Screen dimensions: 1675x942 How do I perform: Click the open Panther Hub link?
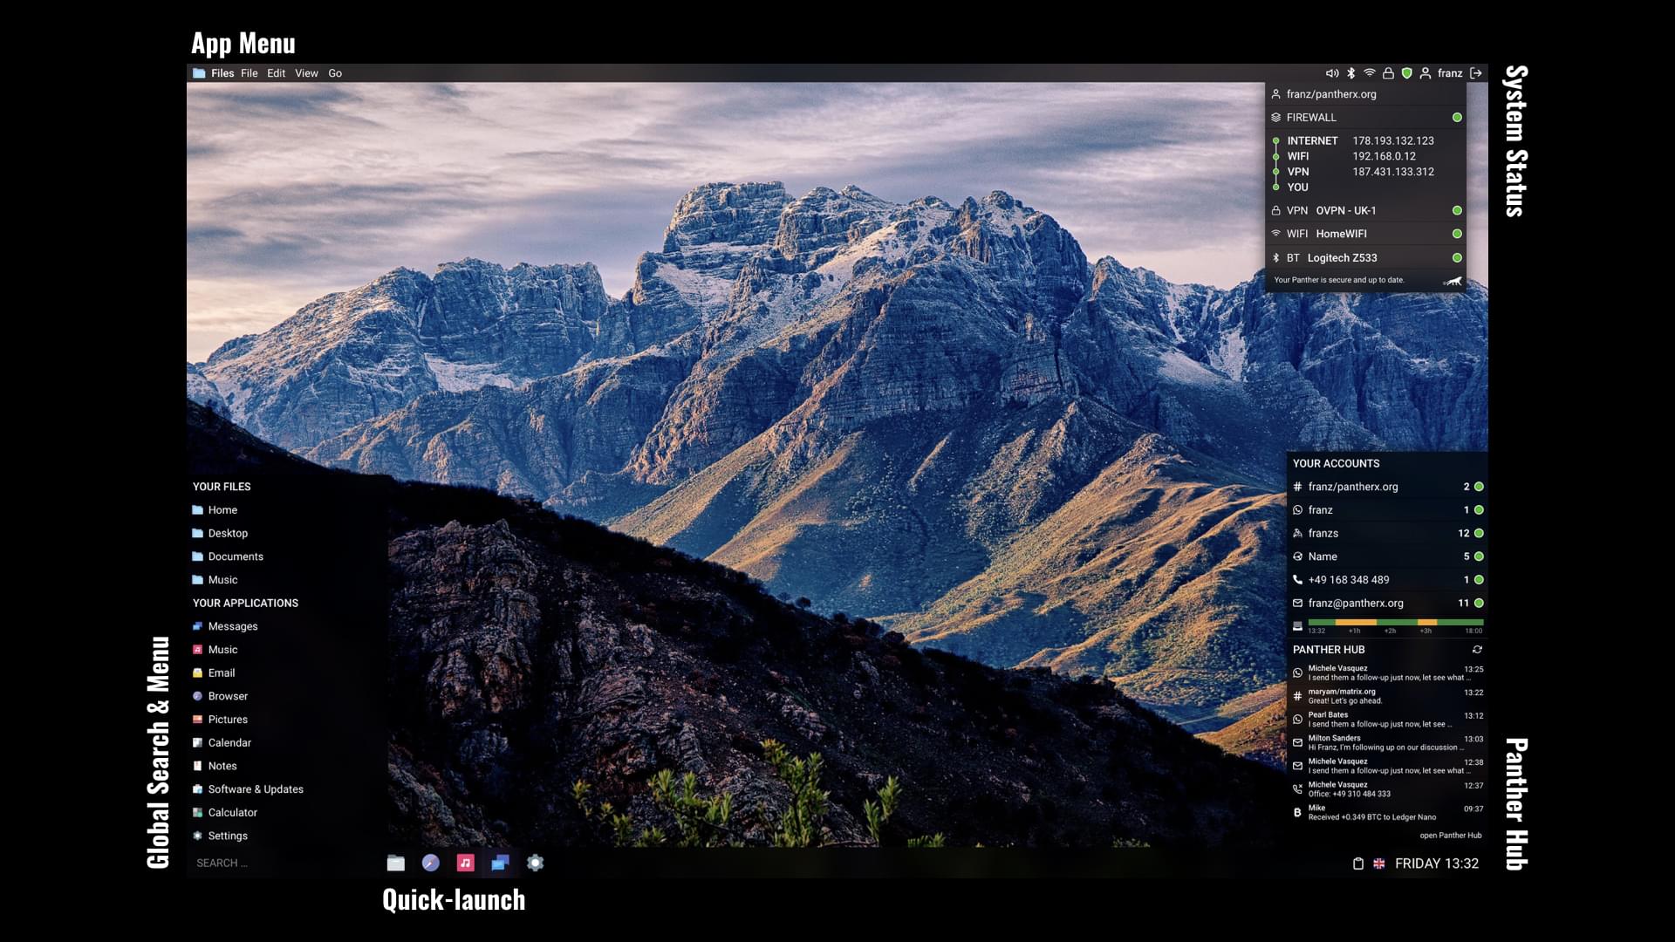(x=1451, y=835)
